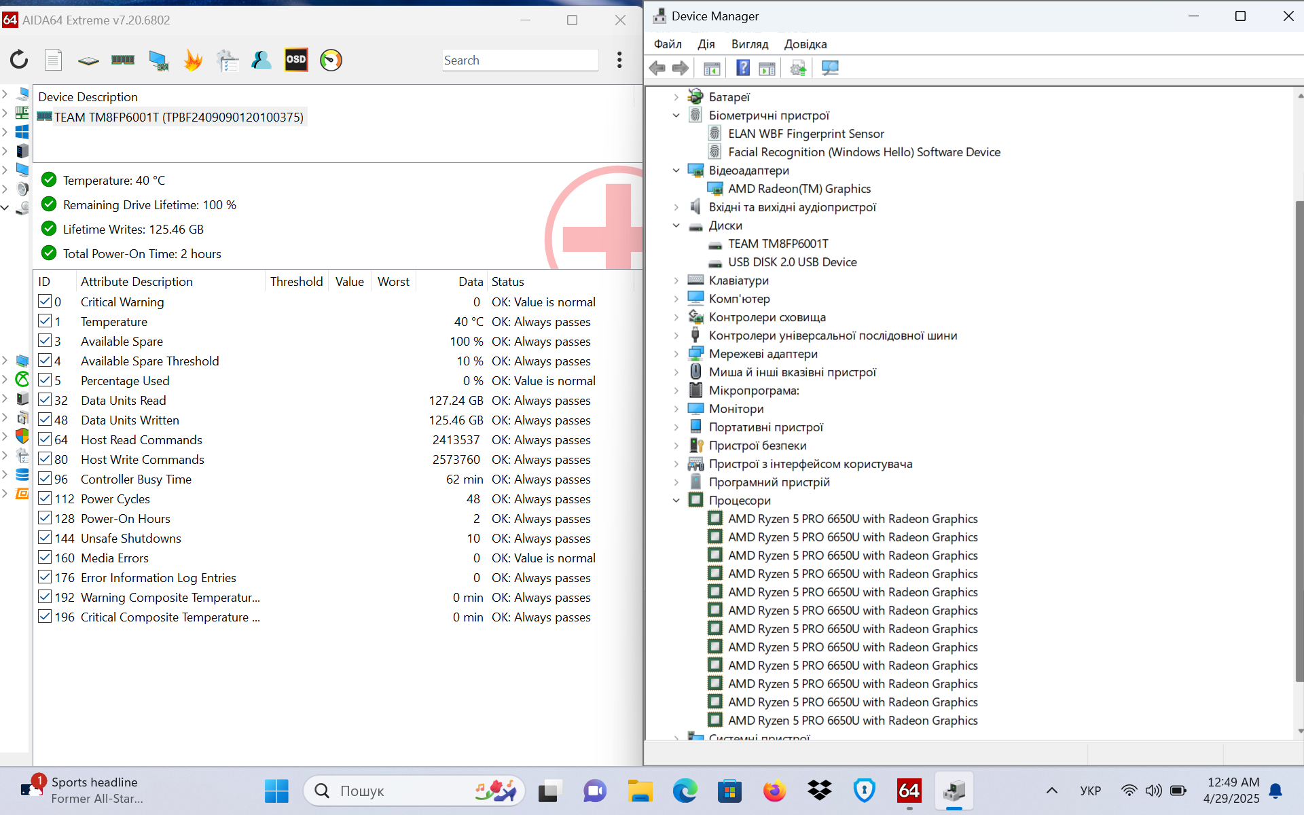Toggle the Data Units Read checkbox
Viewport: 1304px width, 815px height.
click(45, 399)
